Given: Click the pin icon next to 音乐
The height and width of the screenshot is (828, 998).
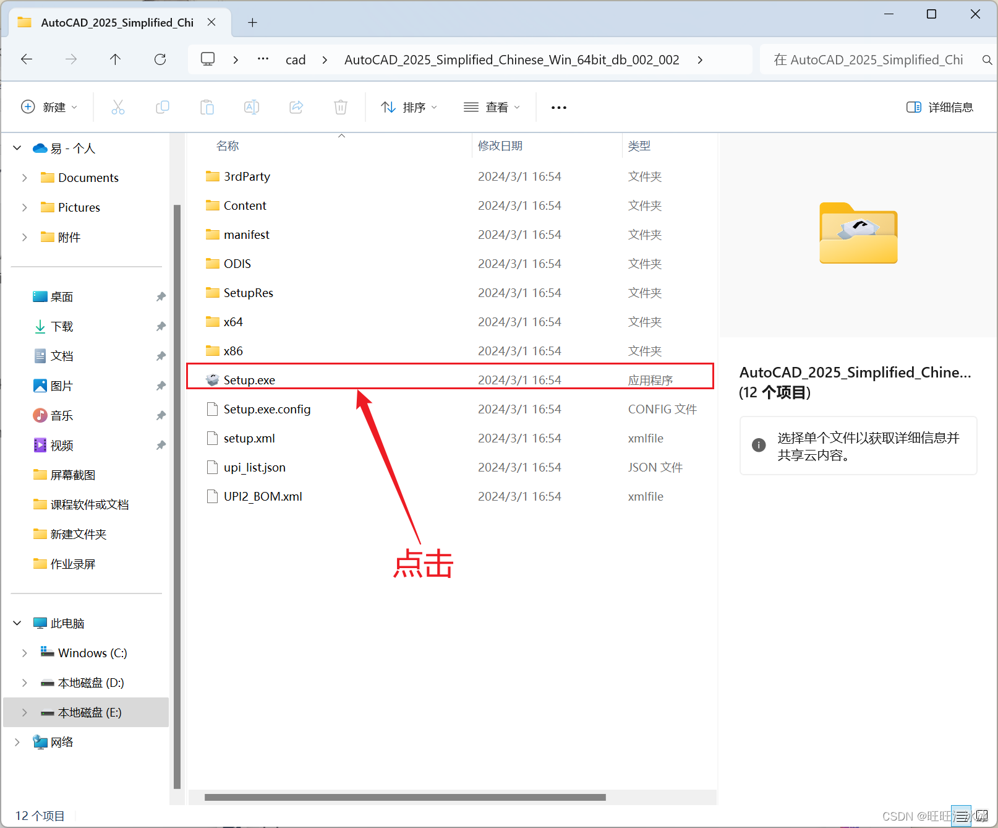Looking at the screenshot, I should coord(161,416).
